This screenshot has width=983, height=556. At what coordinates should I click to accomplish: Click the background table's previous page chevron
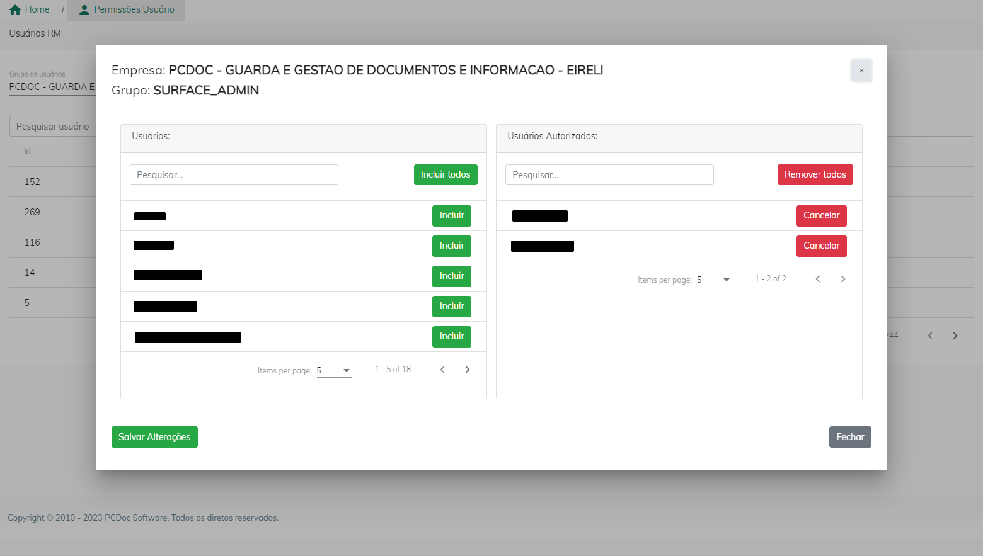click(x=930, y=336)
